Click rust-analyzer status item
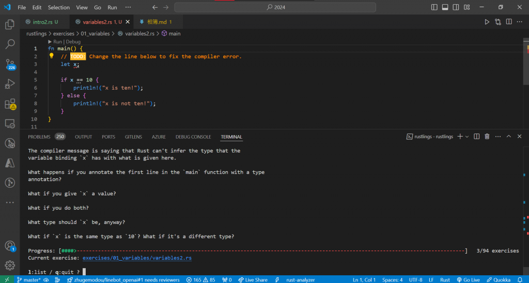 click(300, 279)
